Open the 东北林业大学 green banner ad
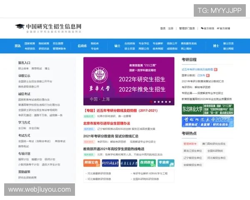Image resolution: width=250 pixels, height=200 pixels. click(208, 109)
